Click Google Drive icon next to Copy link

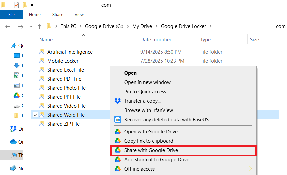[117, 141]
